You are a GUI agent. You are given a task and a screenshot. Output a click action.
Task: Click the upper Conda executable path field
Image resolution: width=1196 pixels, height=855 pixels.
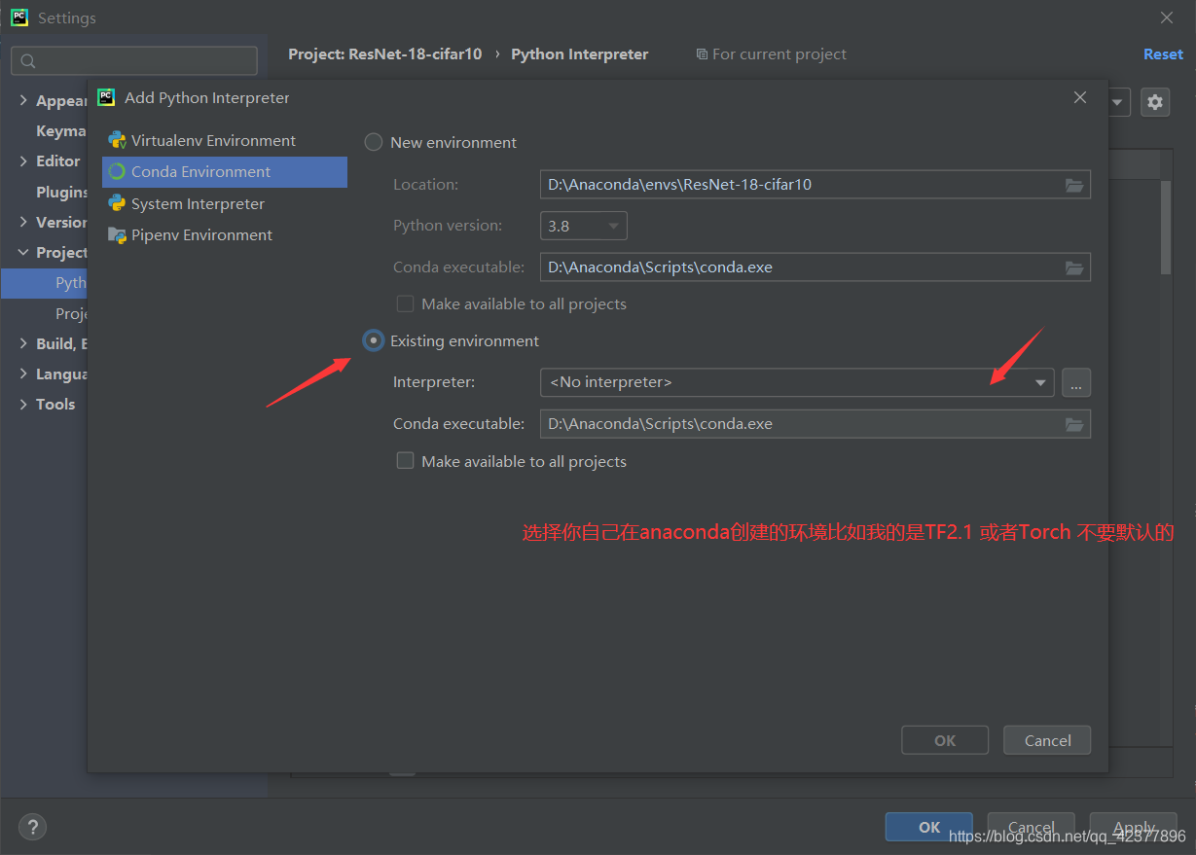[x=815, y=267]
